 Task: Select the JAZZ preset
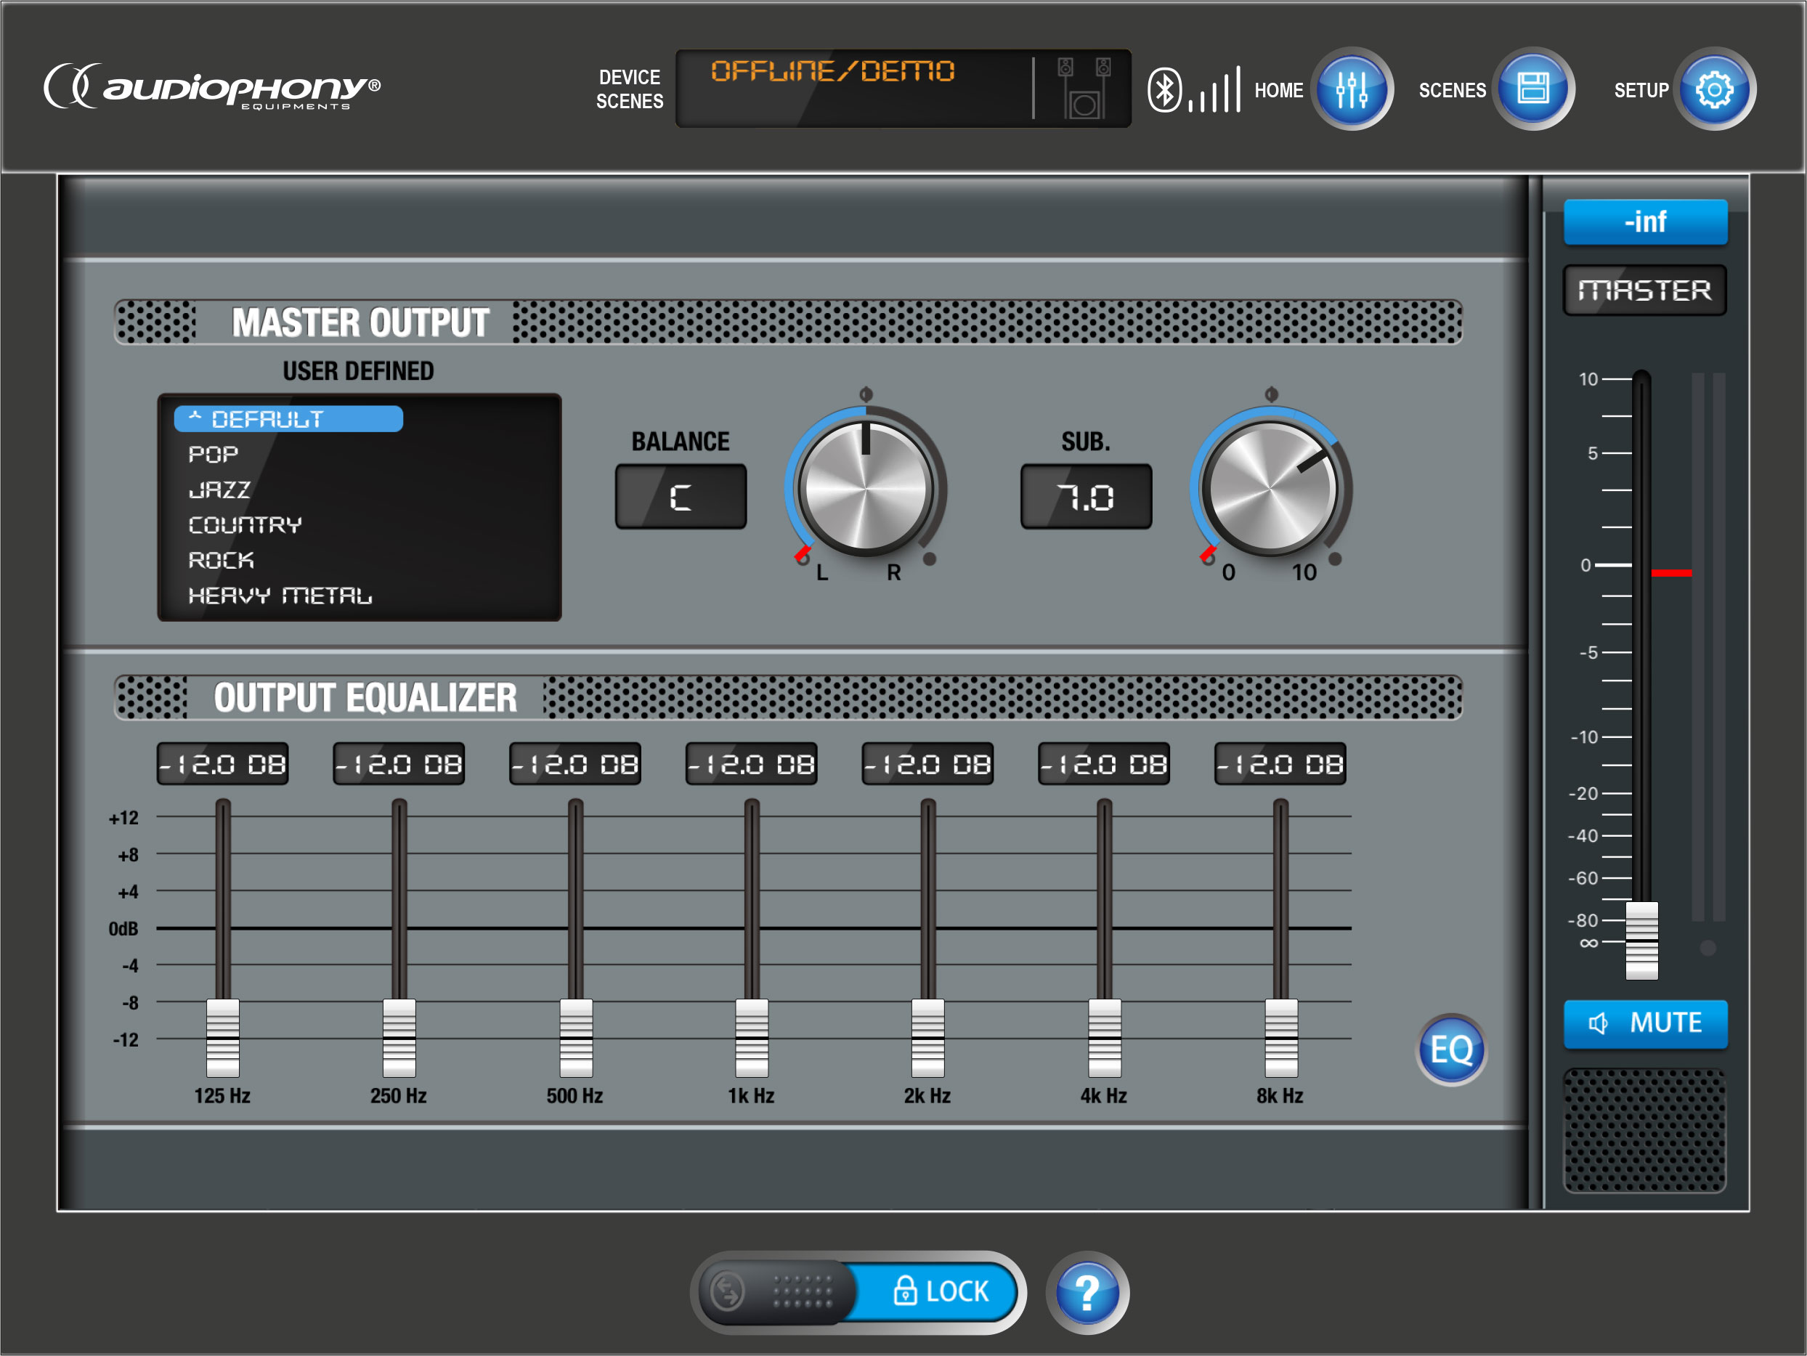(219, 490)
